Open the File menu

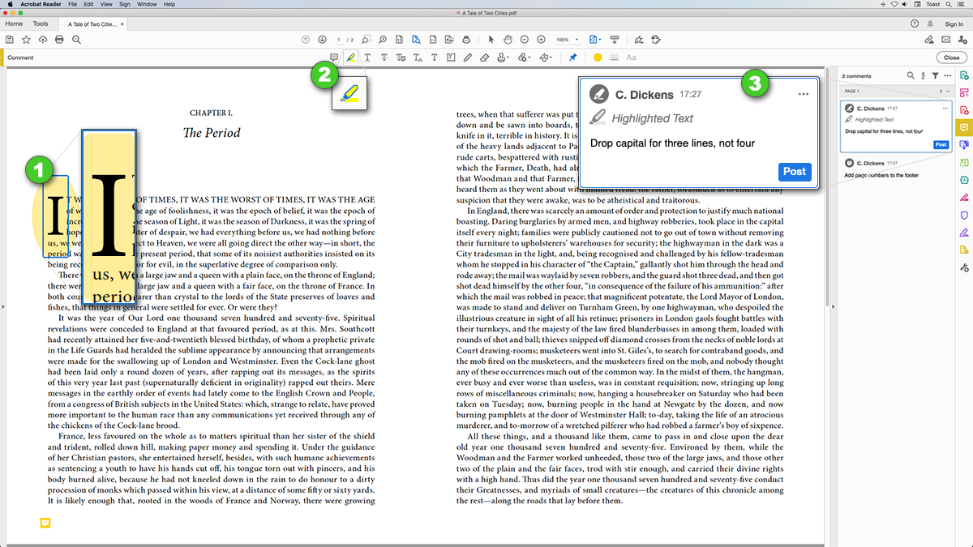(x=73, y=4)
